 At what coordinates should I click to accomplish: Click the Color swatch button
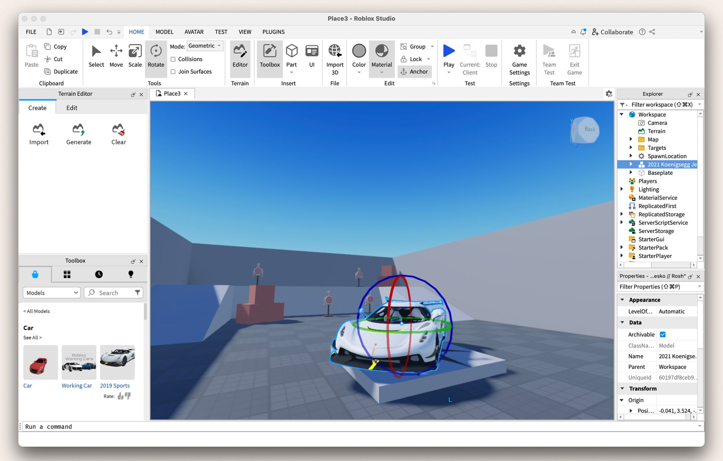coord(359,52)
